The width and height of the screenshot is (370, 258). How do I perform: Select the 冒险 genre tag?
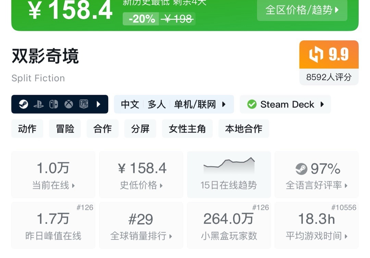point(65,128)
